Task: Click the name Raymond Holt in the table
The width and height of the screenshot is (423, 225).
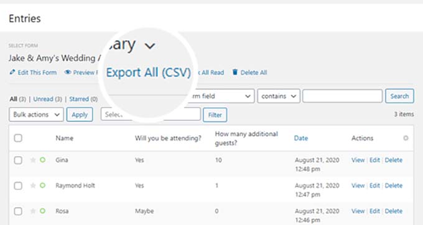Action: (75, 186)
